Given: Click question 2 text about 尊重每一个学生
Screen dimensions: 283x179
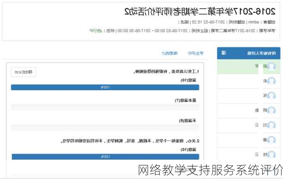Looking at the screenshot, I should tap(130, 141).
